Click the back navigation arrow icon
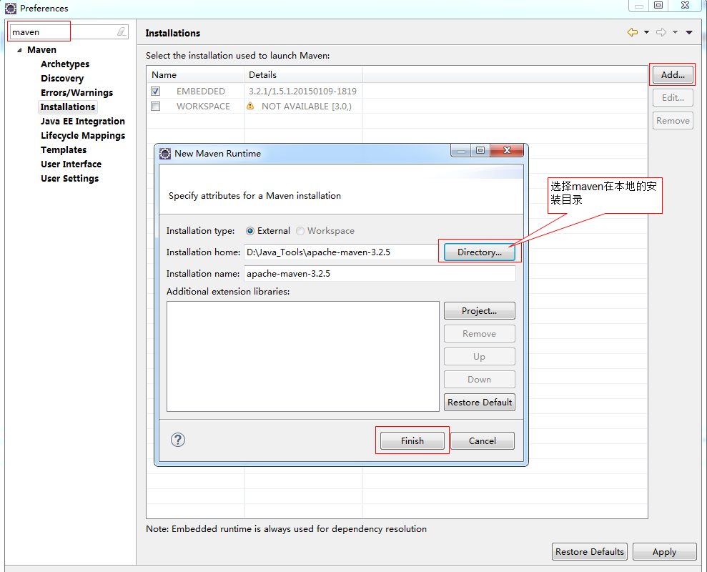Viewport: 707px width, 572px height. pyautogui.click(x=633, y=32)
